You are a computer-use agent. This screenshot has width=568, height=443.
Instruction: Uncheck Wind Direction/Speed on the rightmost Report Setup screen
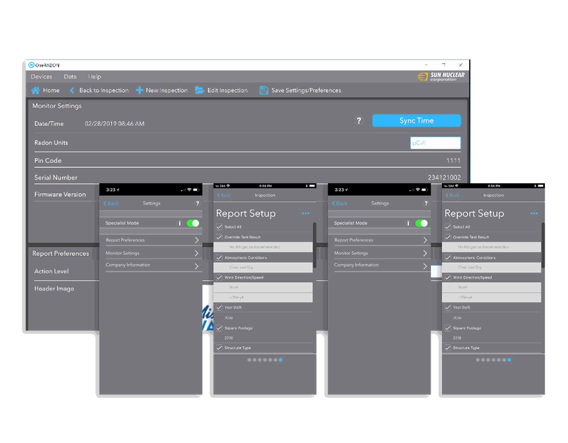coord(448,278)
